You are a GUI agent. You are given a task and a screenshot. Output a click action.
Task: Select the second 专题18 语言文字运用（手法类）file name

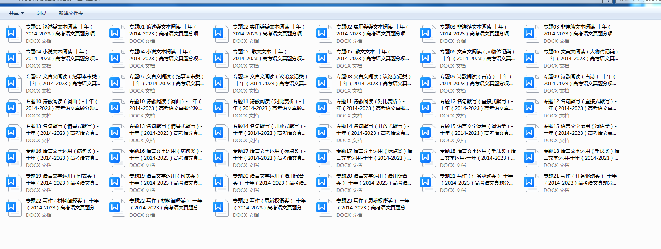point(581,154)
